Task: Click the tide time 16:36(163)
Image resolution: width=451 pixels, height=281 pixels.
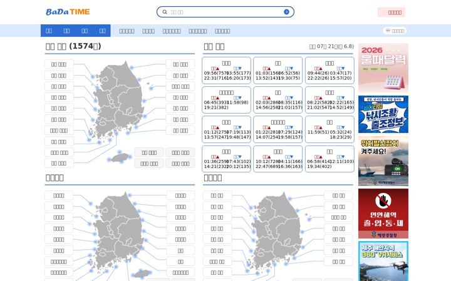Action: pos(291,166)
